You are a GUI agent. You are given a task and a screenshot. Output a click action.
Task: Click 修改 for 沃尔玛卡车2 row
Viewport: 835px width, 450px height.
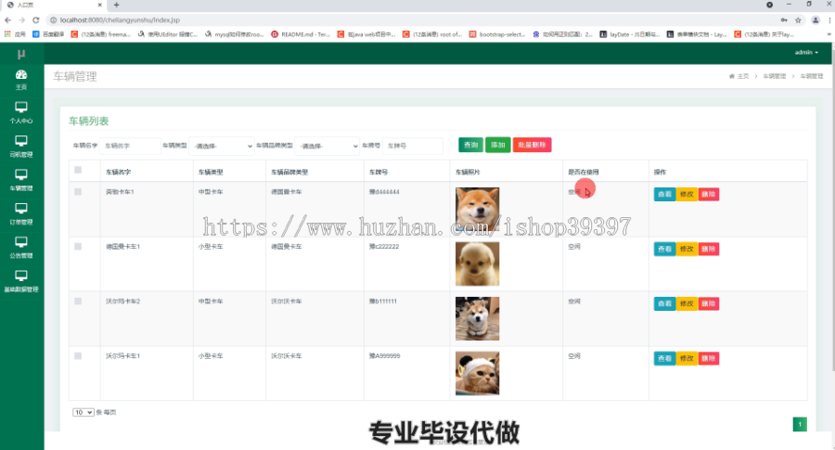coord(687,303)
